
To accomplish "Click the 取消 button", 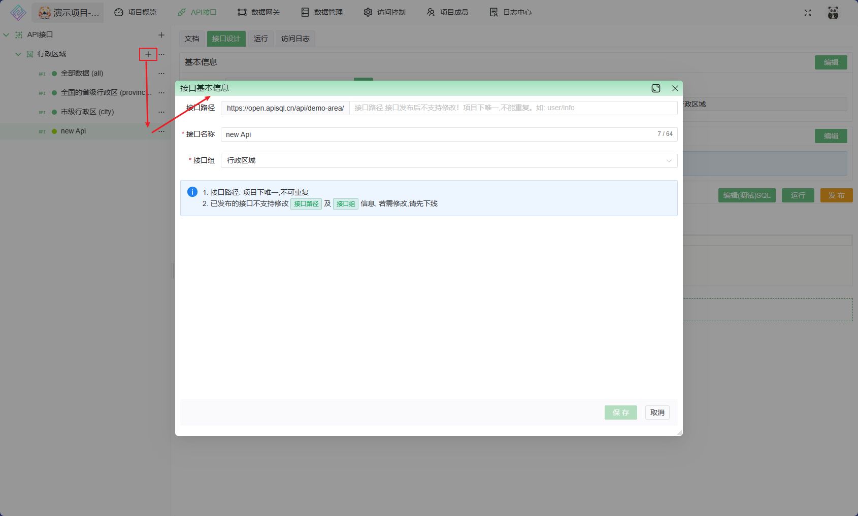I will click(x=657, y=412).
